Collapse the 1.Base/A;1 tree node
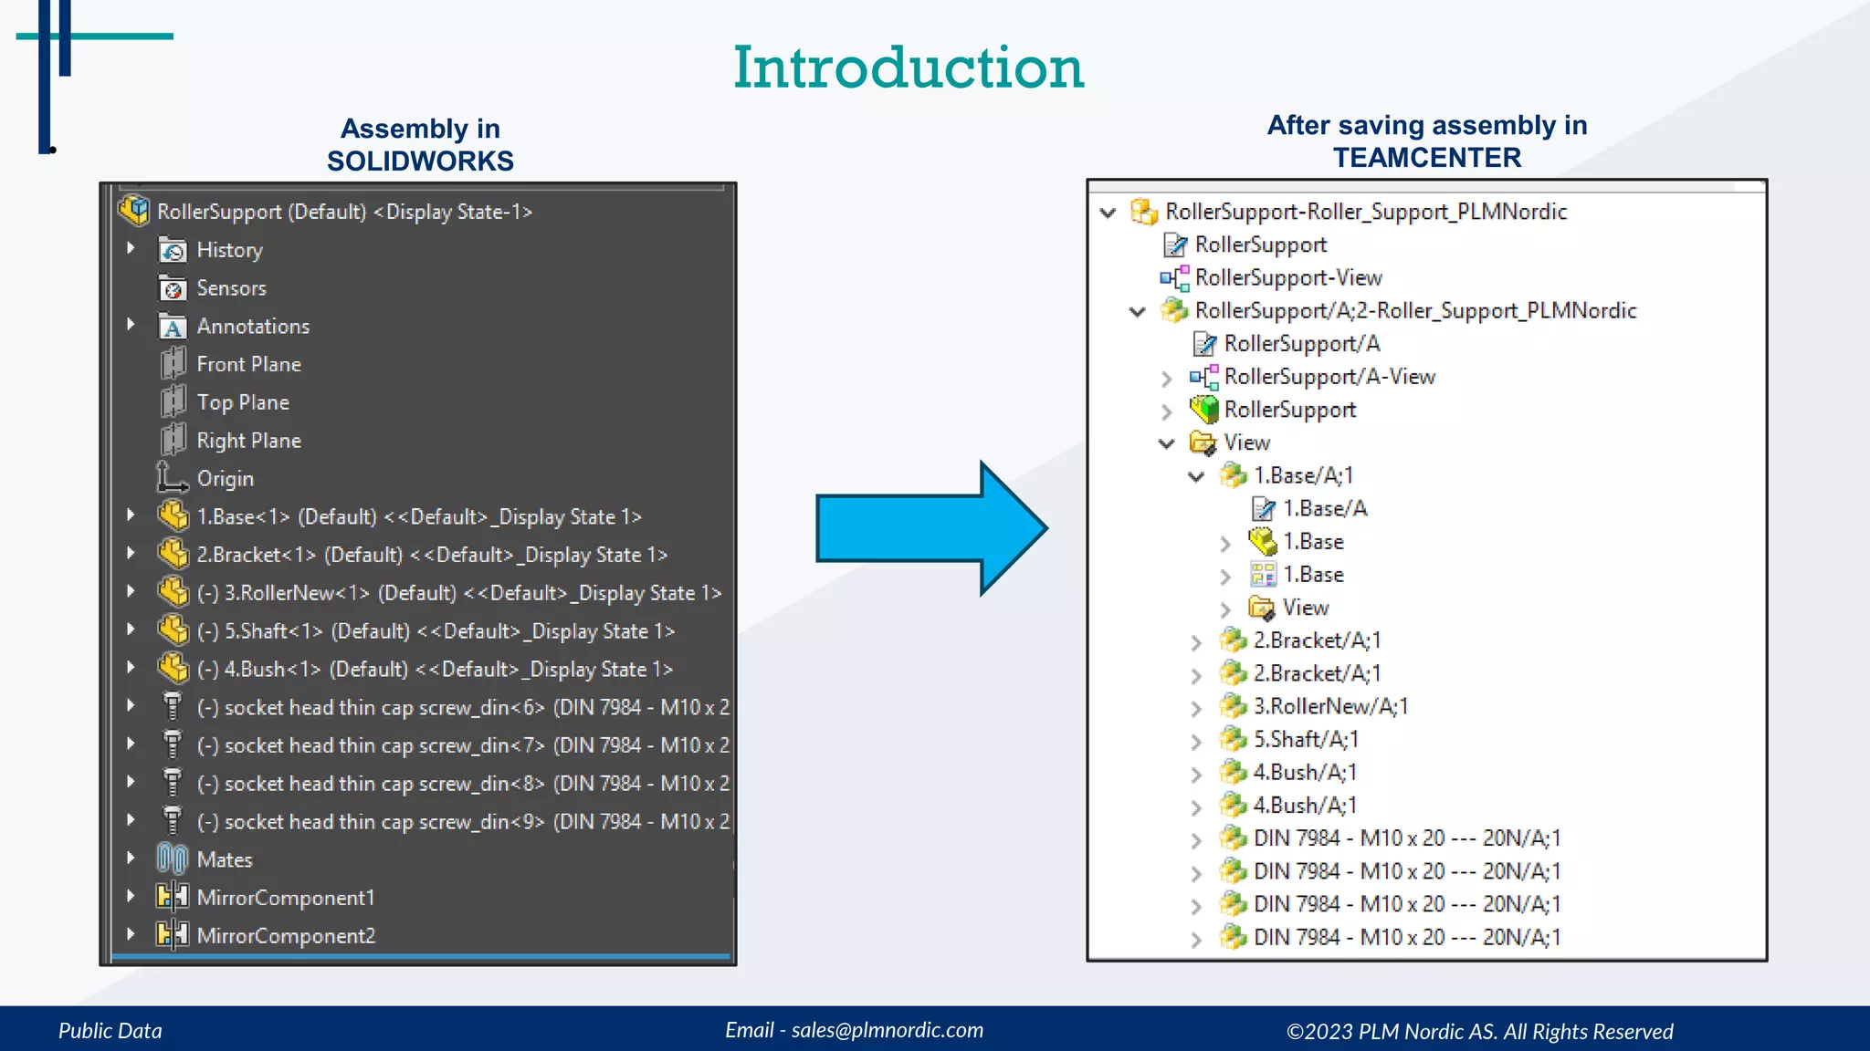Viewport: 1870px width, 1051px height. click(x=1196, y=476)
